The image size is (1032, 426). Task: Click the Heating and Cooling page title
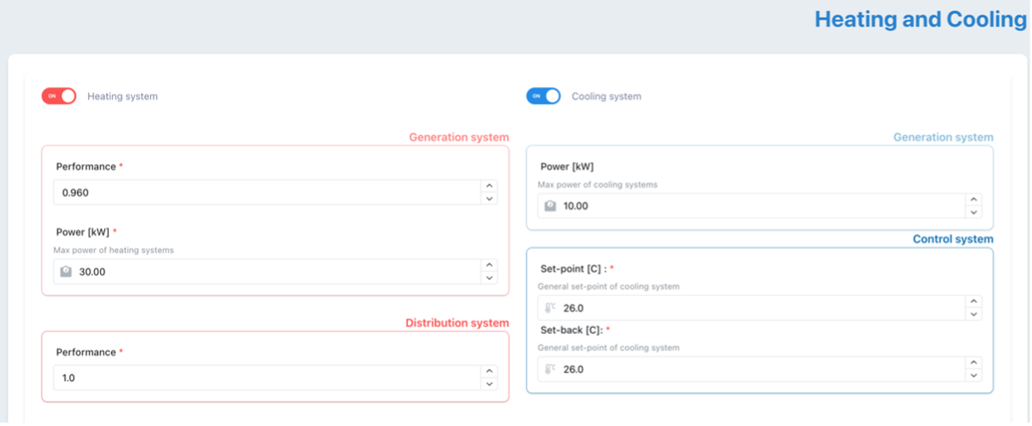(x=920, y=20)
